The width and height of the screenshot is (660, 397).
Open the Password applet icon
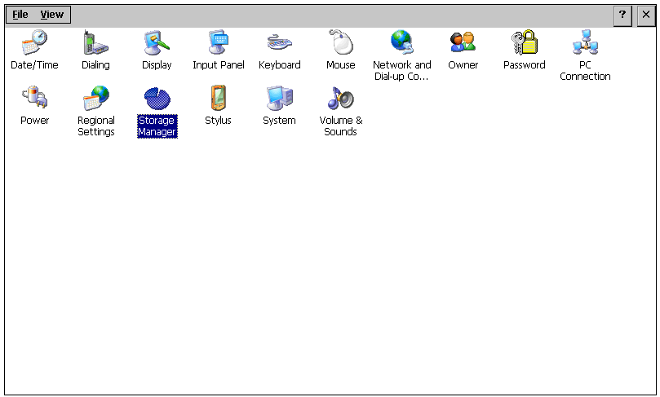click(x=524, y=43)
